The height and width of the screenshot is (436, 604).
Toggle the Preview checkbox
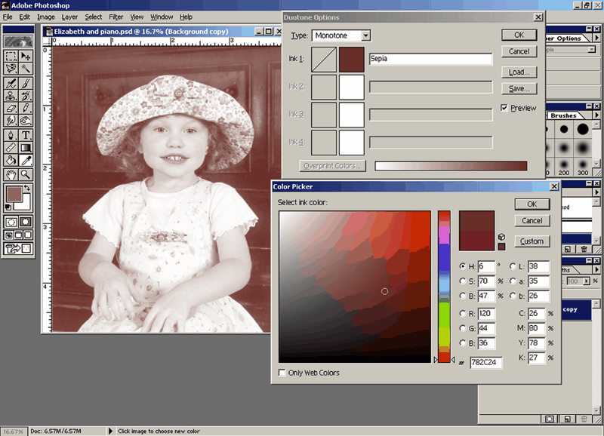point(505,109)
